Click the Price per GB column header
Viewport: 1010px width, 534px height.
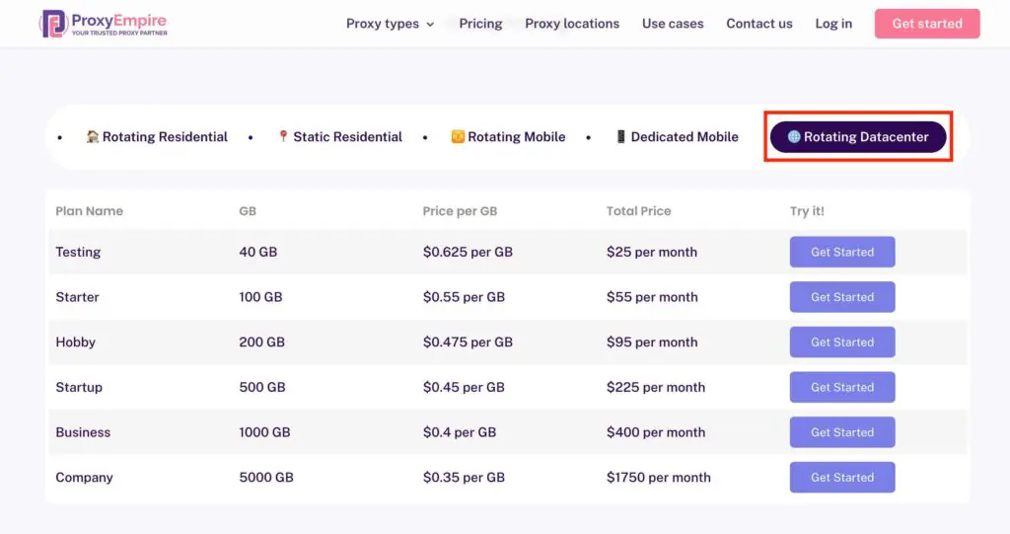pyautogui.click(x=460, y=211)
